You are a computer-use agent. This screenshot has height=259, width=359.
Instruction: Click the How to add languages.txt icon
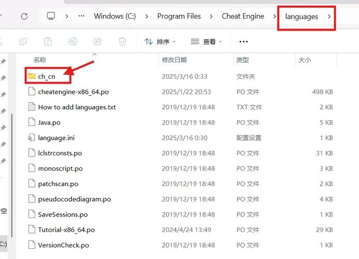pos(32,107)
